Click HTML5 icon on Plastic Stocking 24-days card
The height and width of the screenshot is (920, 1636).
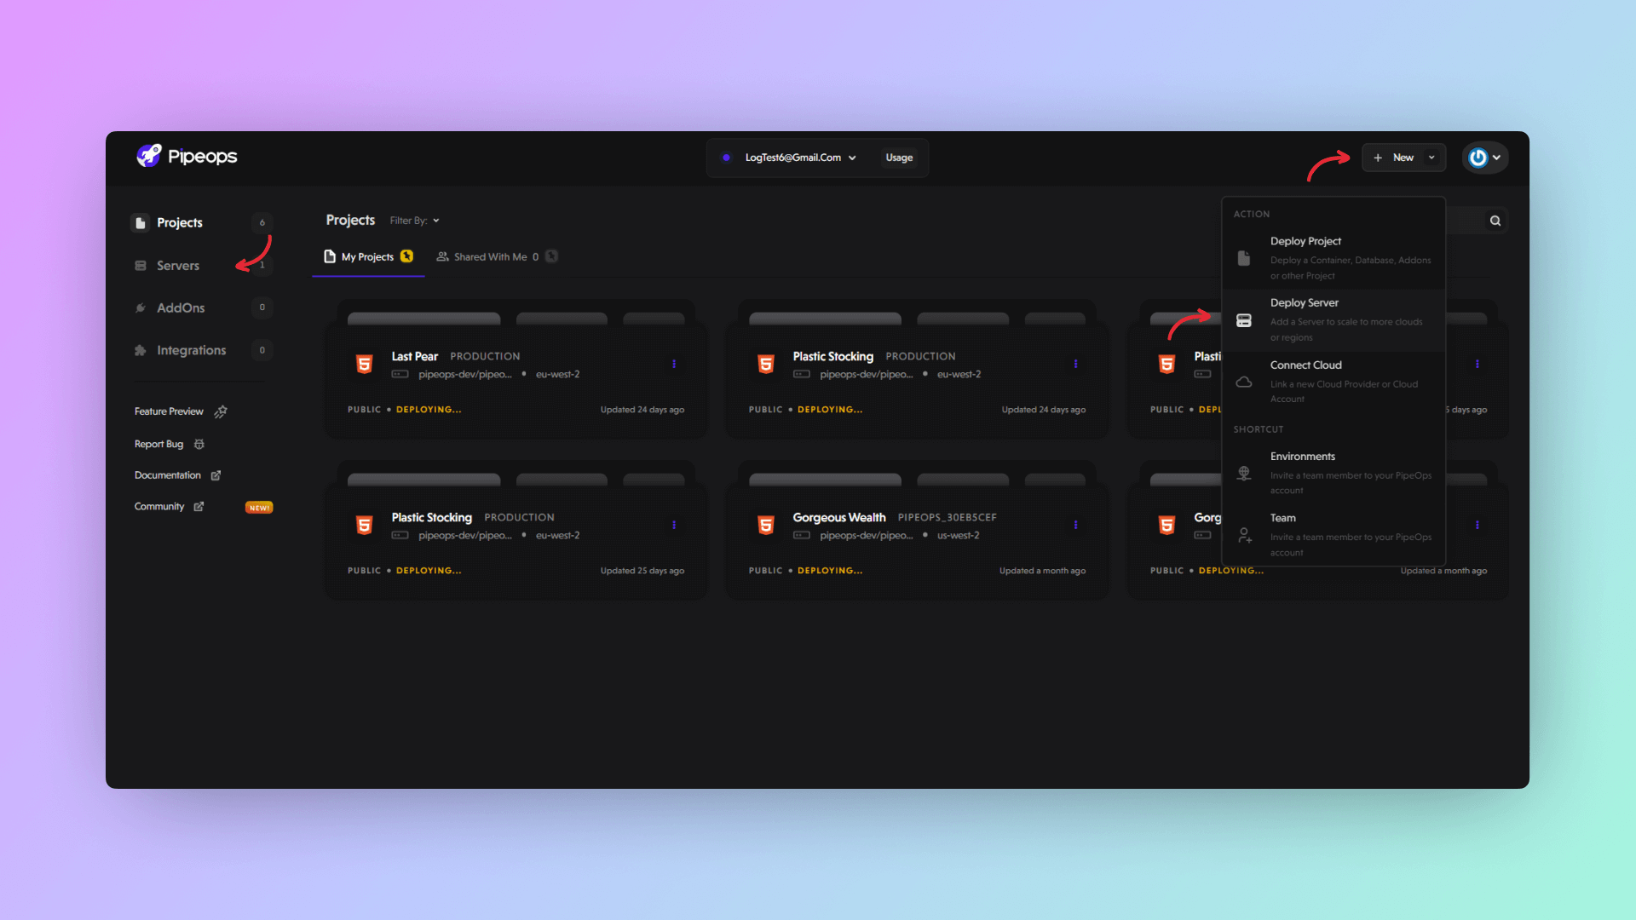[766, 365]
